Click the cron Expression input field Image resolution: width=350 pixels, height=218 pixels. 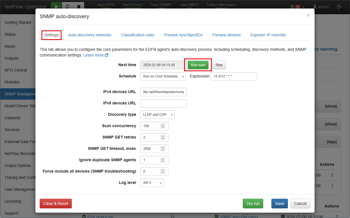[x=234, y=76]
